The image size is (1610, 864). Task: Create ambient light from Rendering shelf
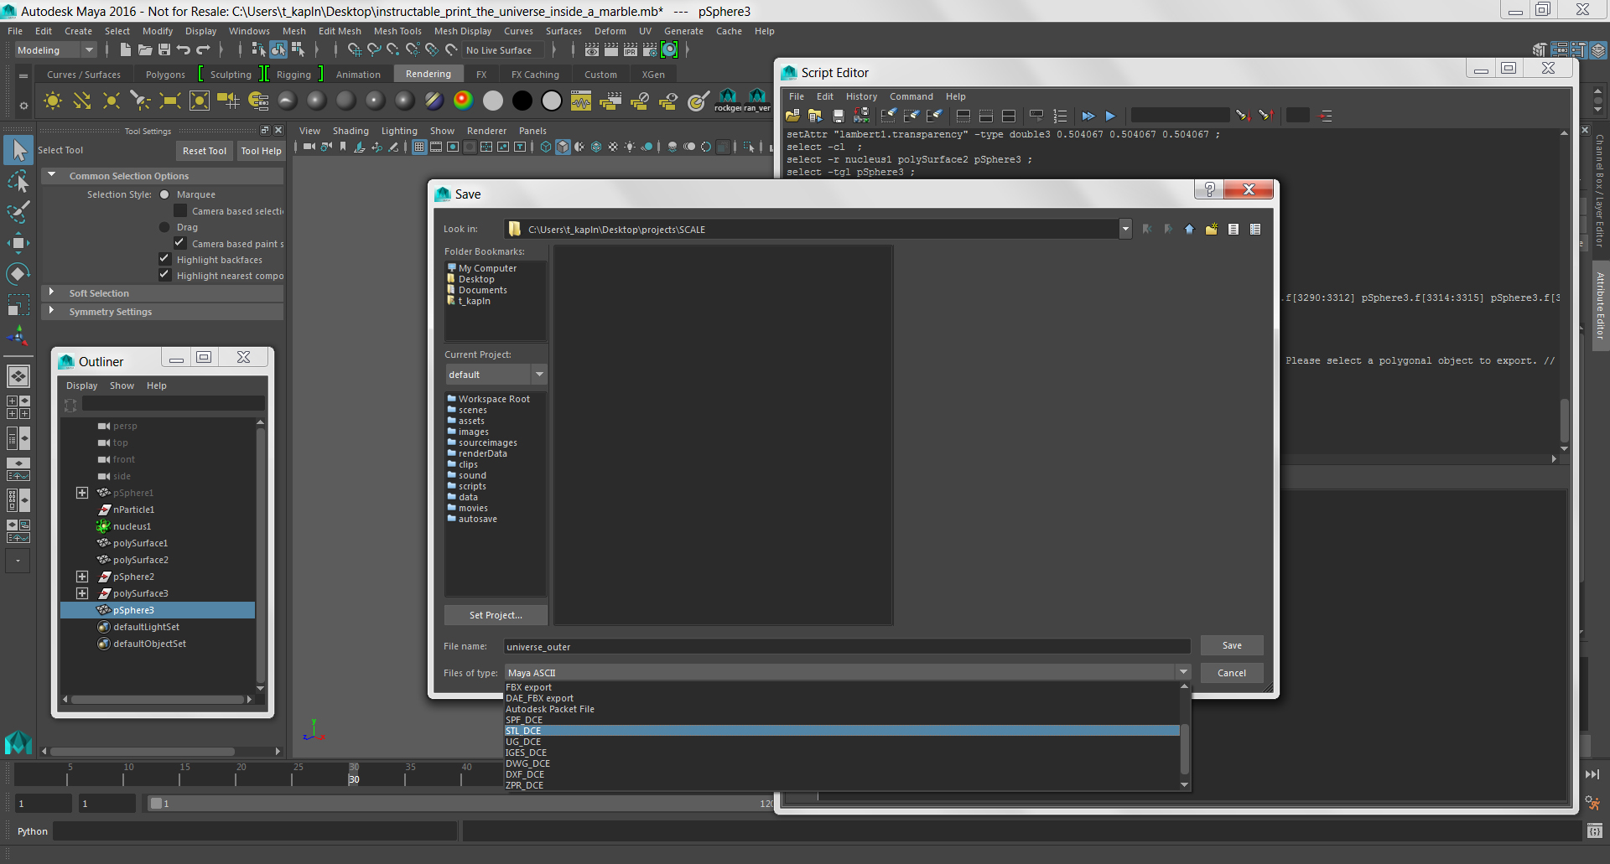[x=53, y=101]
